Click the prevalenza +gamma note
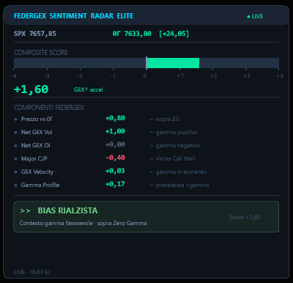 [179, 185]
